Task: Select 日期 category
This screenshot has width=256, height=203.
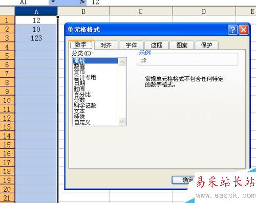Action: coord(95,83)
